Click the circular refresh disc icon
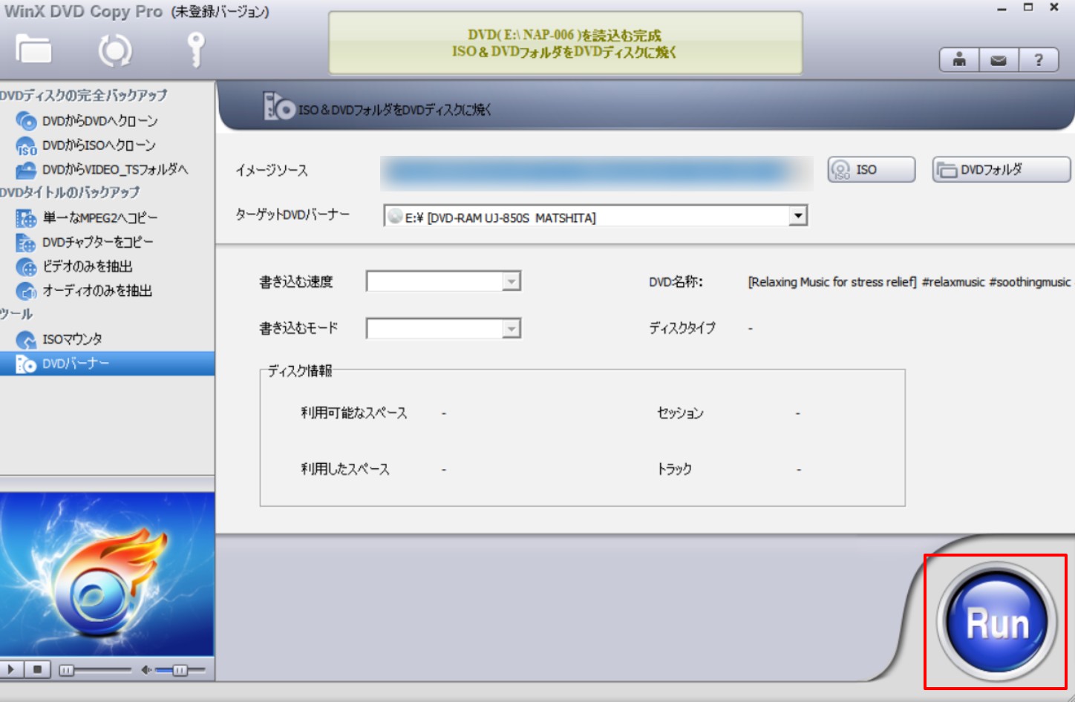Viewport: 1075px width, 702px height. click(115, 50)
